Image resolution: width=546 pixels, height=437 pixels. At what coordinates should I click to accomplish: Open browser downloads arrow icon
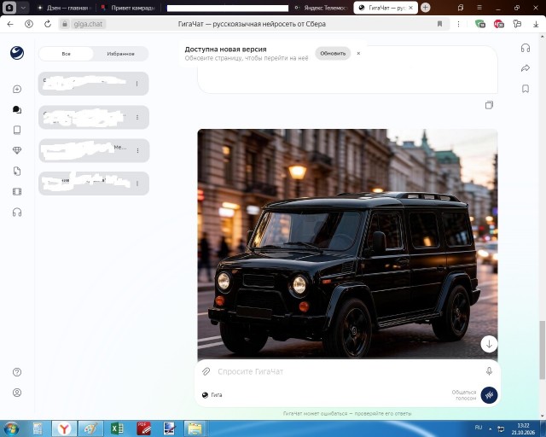[536, 24]
